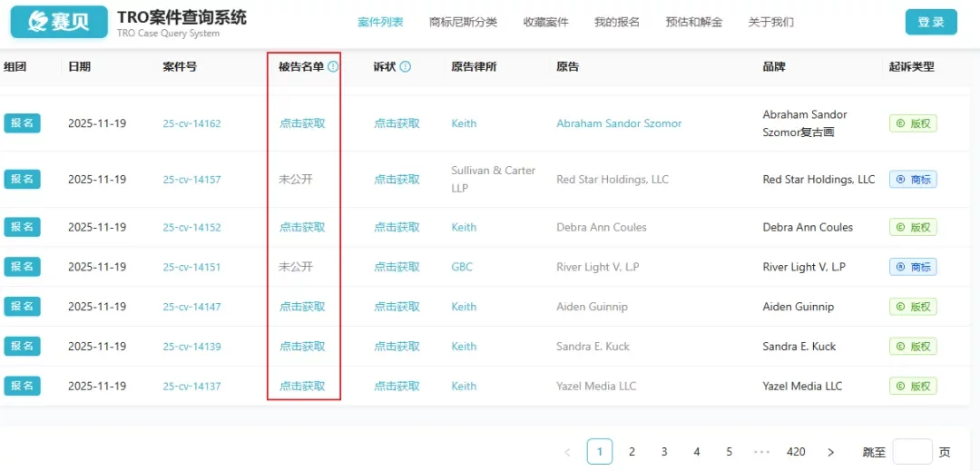Click the 日期 column header

[79, 67]
